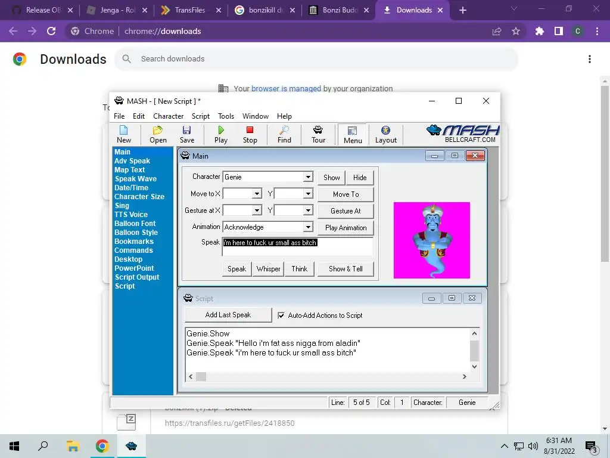Select Balloon Font in the sidebar
Image resolution: width=610 pixels, height=458 pixels.
(x=135, y=224)
